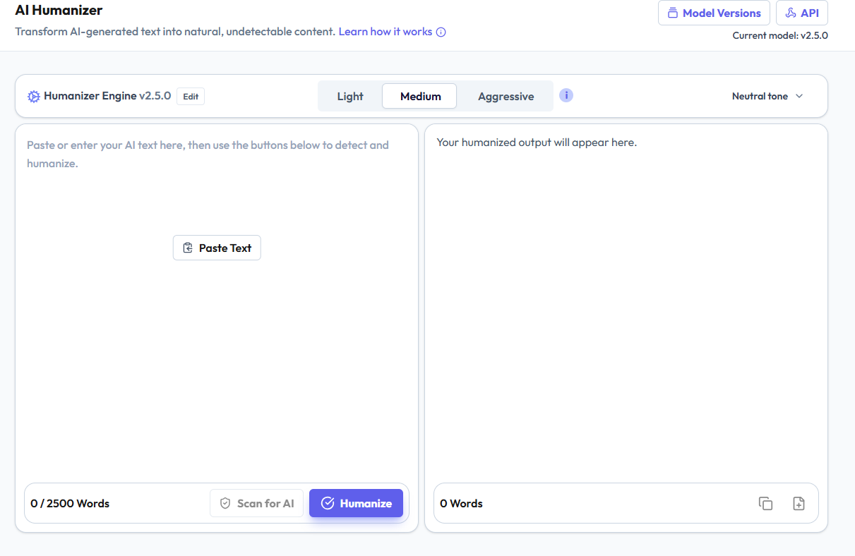Click the output 0 Words counter

click(461, 503)
